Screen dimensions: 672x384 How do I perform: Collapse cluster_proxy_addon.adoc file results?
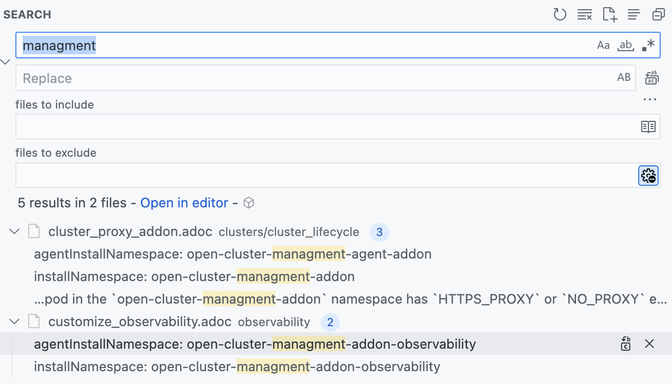(x=15, y=232)
